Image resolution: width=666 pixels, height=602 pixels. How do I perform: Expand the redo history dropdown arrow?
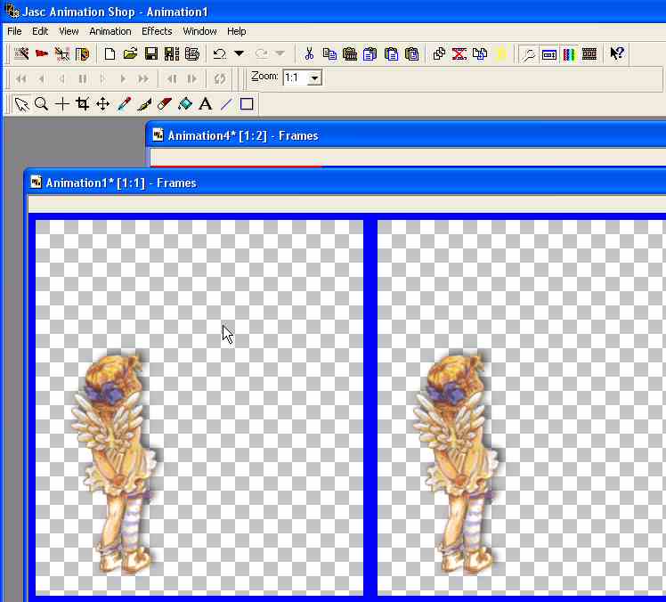pos(280,53)
